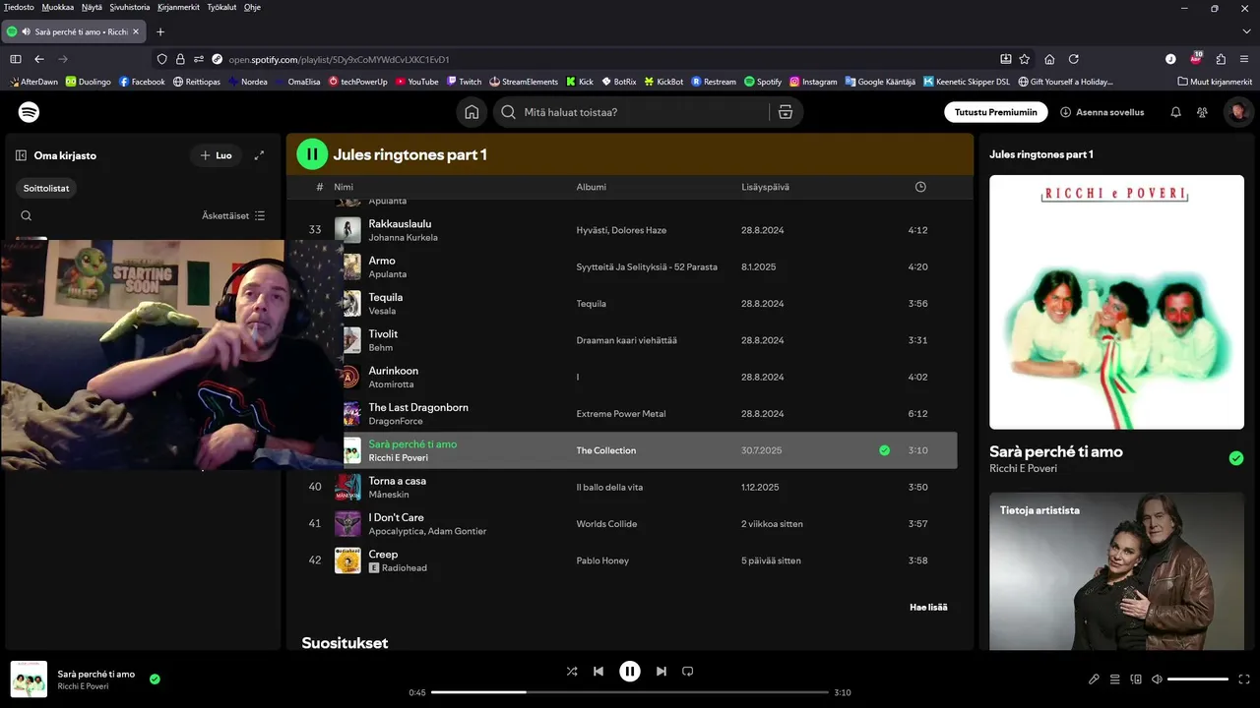Image resolution: width=1260 pixels, height=708 pixels.
Task: Click the duration clock column icon
Action: (x=920, y=187)
